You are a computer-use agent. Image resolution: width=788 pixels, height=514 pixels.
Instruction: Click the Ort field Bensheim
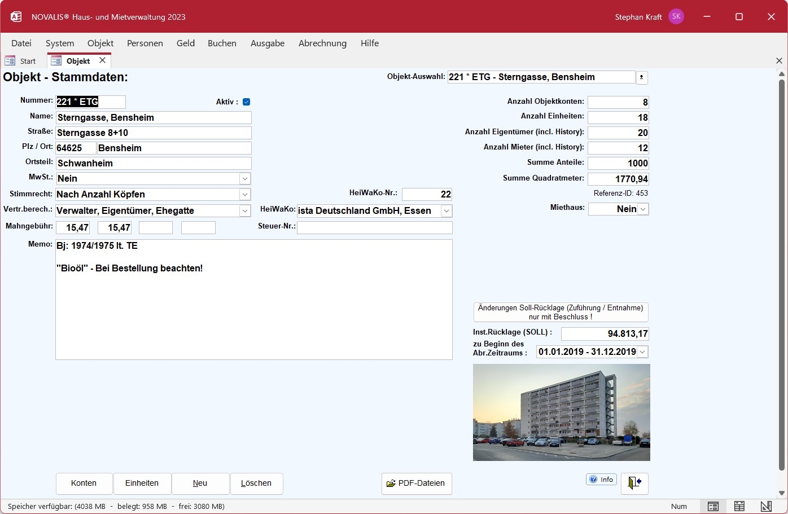point(174,148)
